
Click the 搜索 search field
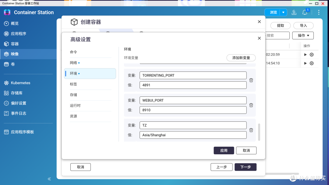coord(278,35)
